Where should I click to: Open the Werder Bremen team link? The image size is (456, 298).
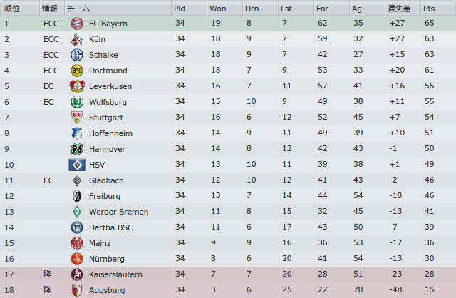point(119,212)
